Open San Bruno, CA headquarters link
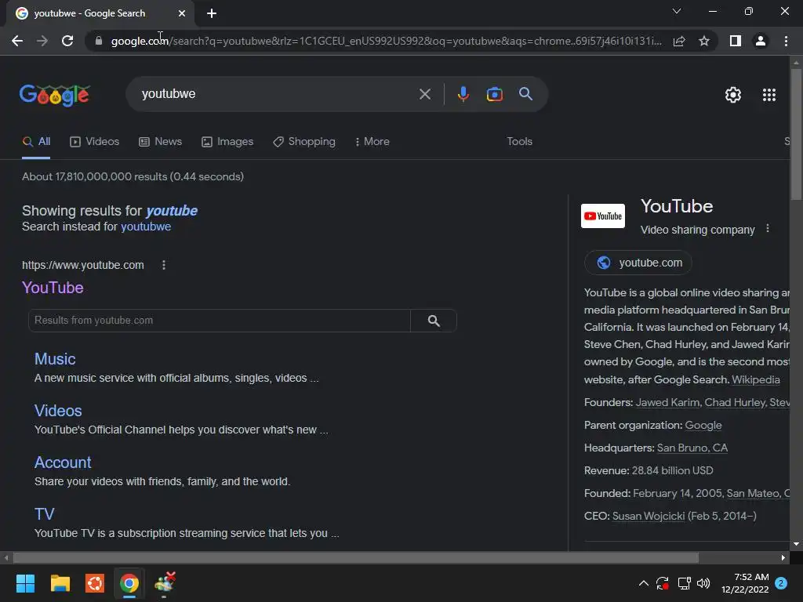Screen dimensions: 803x602 [x=692, y=448]
